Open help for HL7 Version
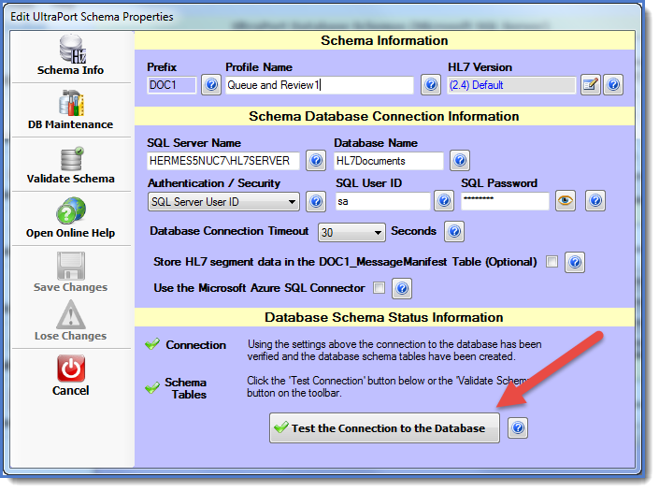 (613, 85)
